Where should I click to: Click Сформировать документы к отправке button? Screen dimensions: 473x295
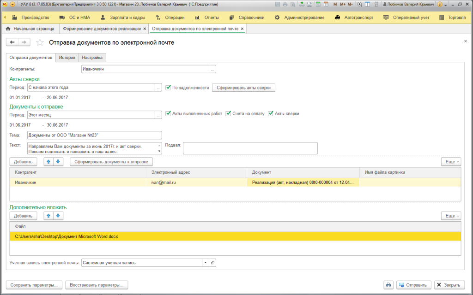coord(111,162)
